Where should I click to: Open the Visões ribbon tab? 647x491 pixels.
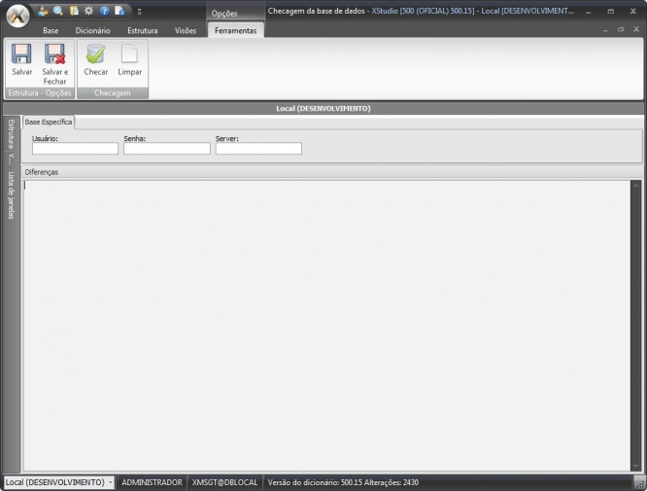185,31
